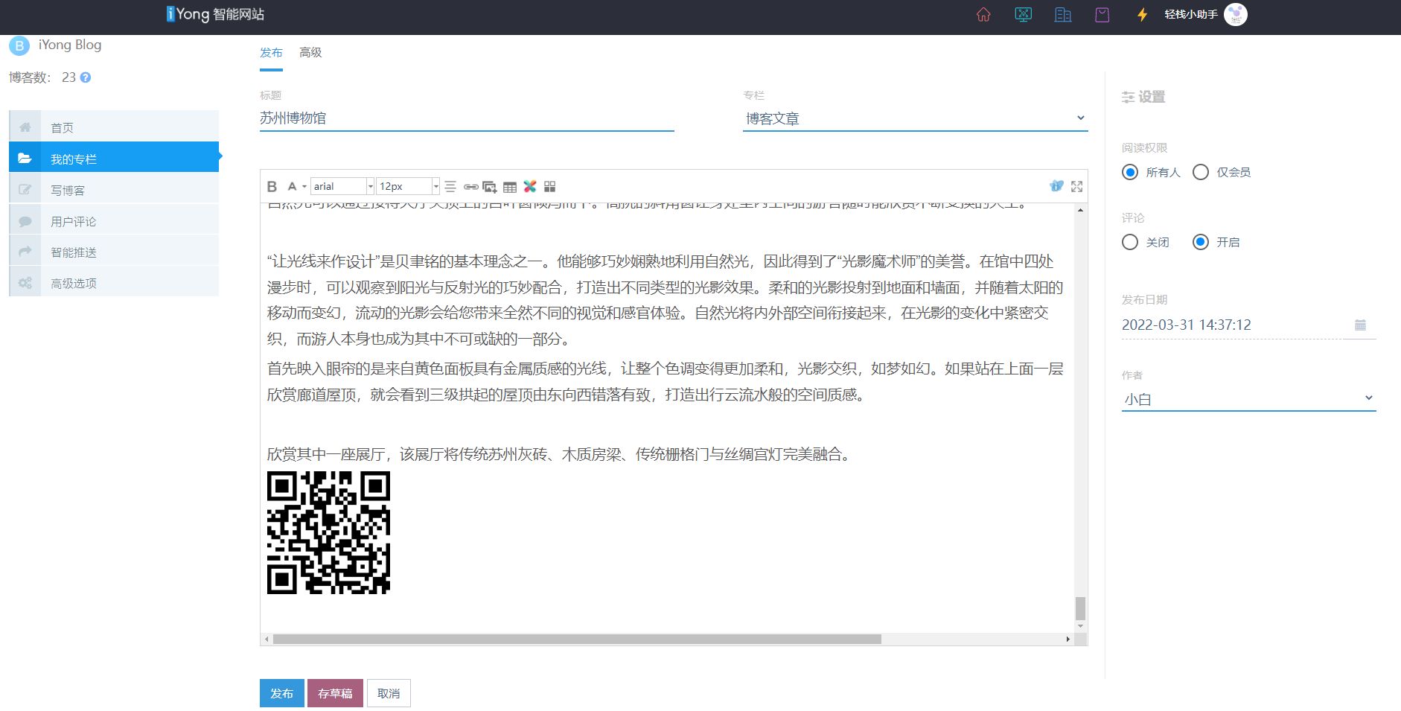Click the 取消 button
This screenshot has height=711, width=1401.
tap(389, 693)
